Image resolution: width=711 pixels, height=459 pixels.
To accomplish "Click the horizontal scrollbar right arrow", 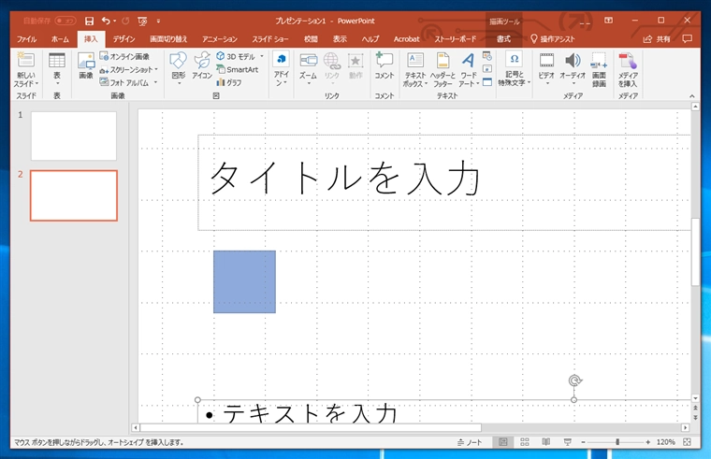I will tap(685, 427).
